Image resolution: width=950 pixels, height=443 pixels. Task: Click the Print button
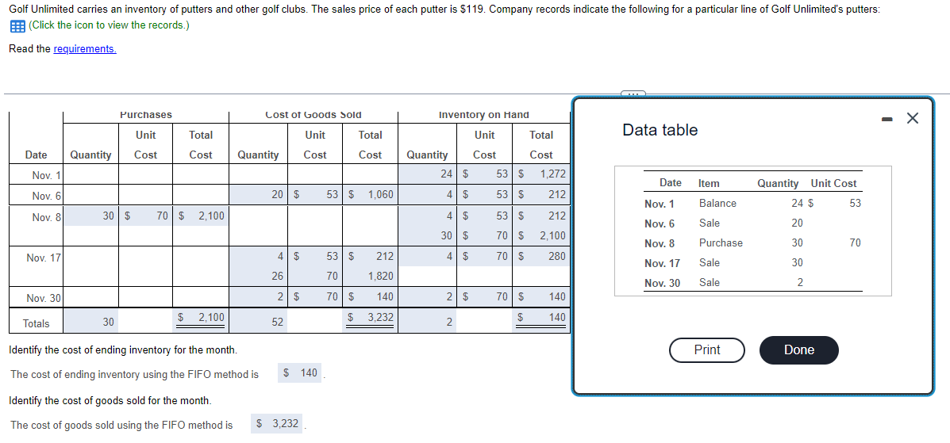tap(707, 349)
